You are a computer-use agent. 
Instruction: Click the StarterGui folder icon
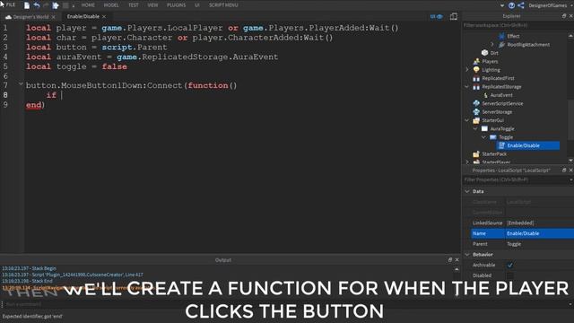click(x=476, y=120)
